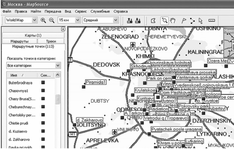Click the zoom in magnifier icon

43,20
